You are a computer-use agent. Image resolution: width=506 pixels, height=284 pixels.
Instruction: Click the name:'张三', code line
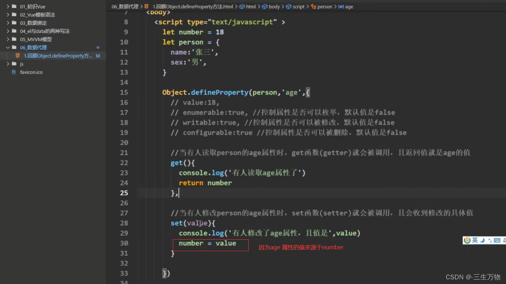tap(194, 52)
